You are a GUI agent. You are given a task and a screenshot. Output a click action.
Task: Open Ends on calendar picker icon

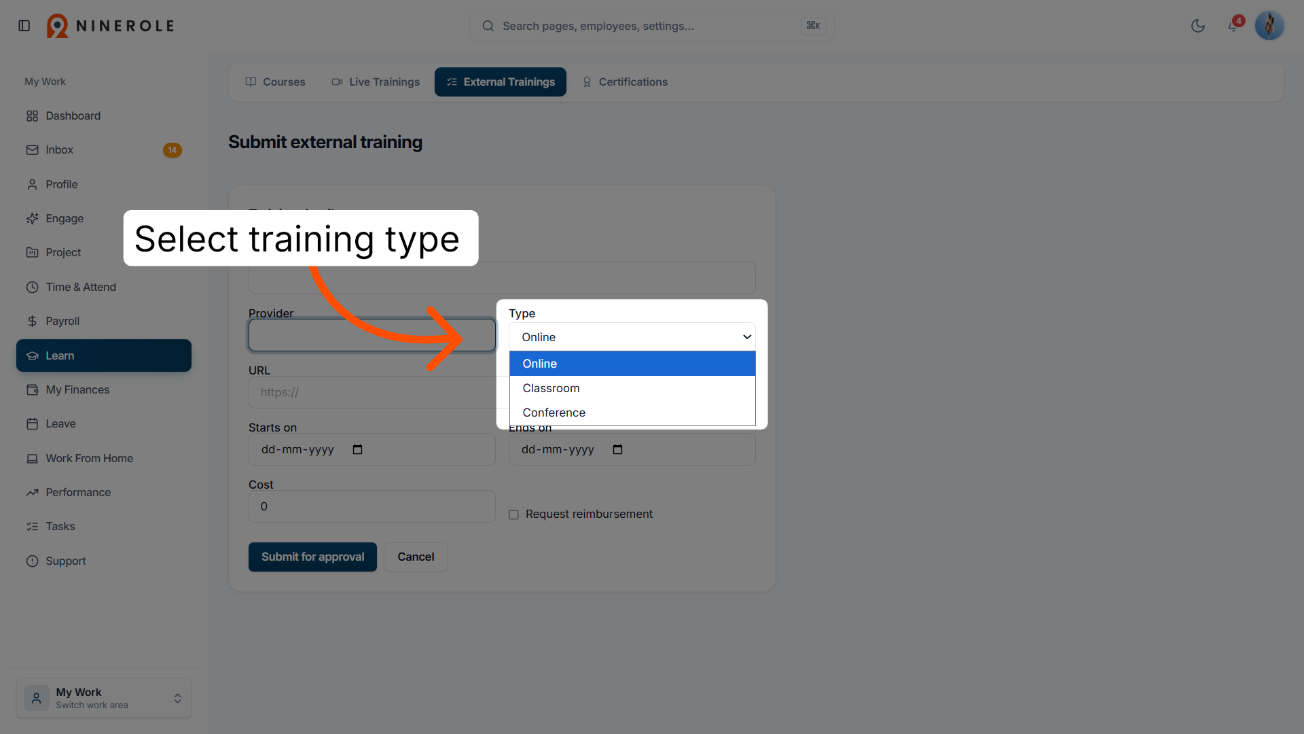617,449
